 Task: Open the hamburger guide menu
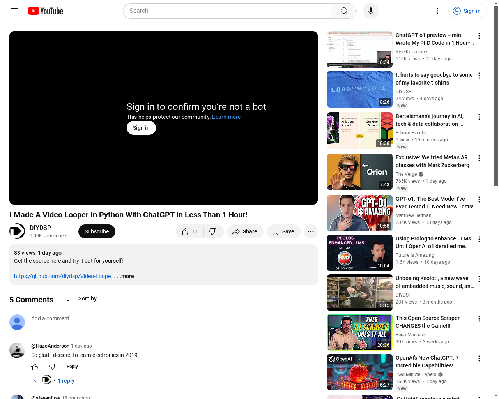14,11
